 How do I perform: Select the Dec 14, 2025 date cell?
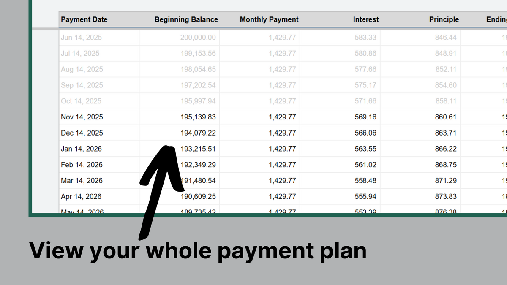[99, 133]
